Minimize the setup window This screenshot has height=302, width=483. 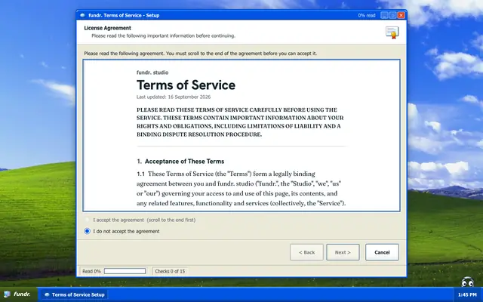tap(384, 15)
